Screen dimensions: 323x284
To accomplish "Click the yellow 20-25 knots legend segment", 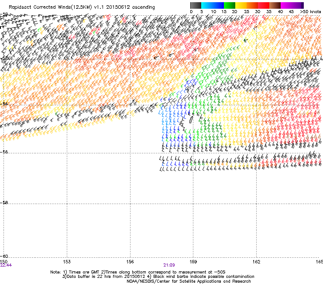I will [x=241, y=5].
